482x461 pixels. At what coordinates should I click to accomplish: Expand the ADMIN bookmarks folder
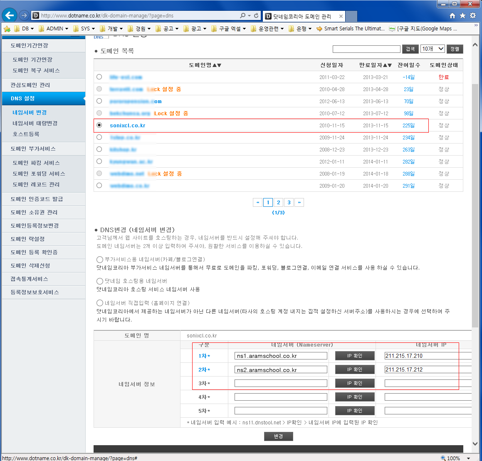click(x=54, y=29)
